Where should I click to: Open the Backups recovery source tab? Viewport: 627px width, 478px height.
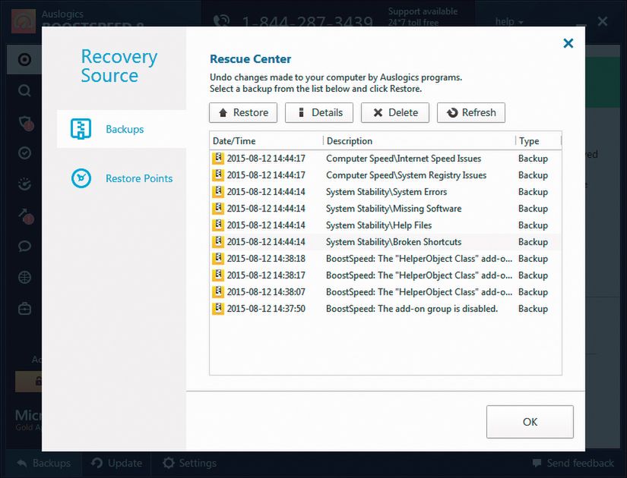click(x=122, y=129)
